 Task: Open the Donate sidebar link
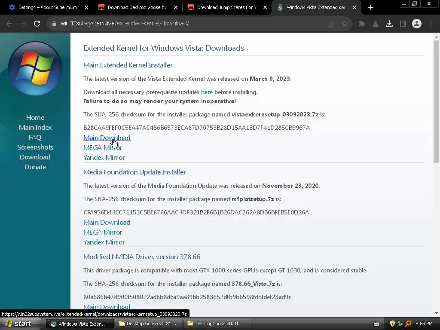(35, 167)
